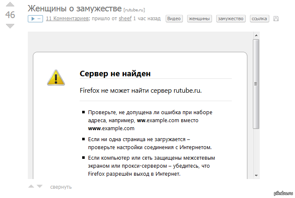Select the замужество tag

[231, 19]
